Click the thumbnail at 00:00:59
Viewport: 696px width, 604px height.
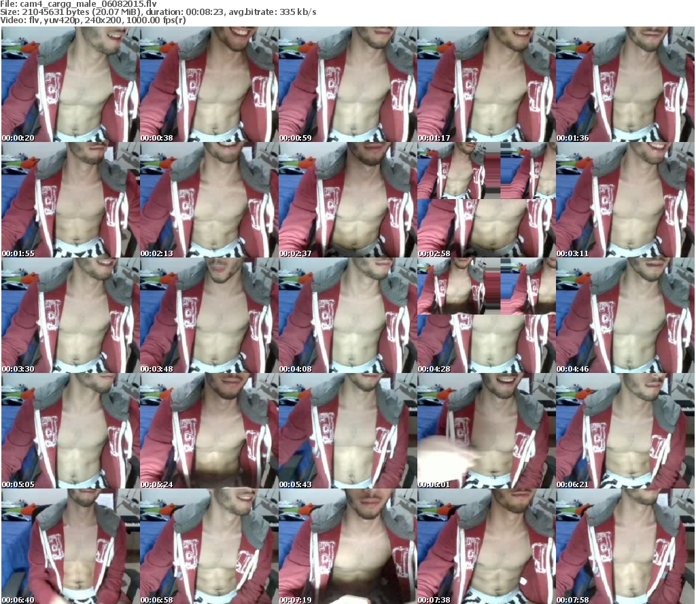347,84
